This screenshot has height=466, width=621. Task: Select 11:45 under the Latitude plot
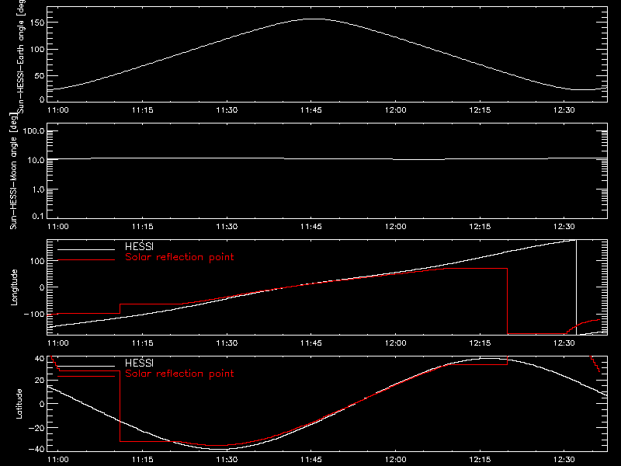pyautogui.click(x=311, y=460)
